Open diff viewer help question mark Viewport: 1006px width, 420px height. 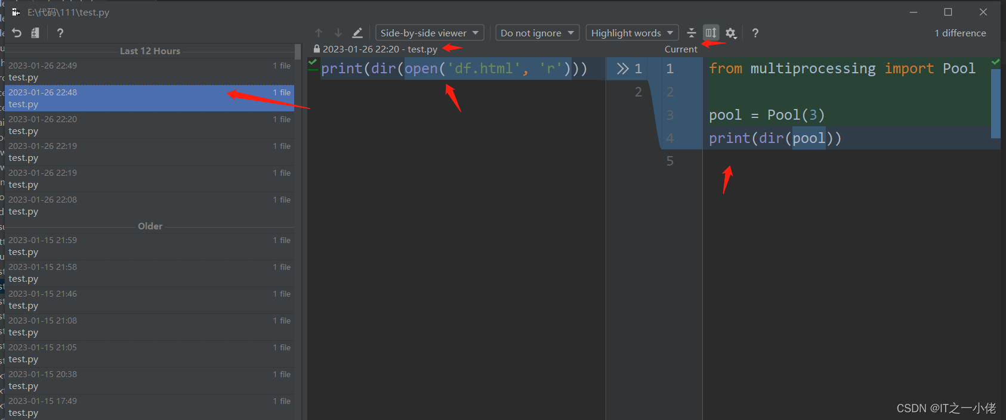tap(755, 33)
